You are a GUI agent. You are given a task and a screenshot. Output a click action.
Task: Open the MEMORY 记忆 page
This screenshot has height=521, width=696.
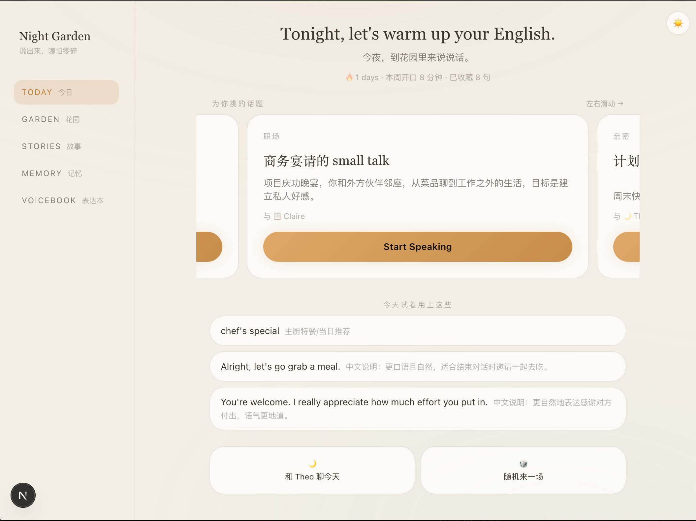[66, 173]
